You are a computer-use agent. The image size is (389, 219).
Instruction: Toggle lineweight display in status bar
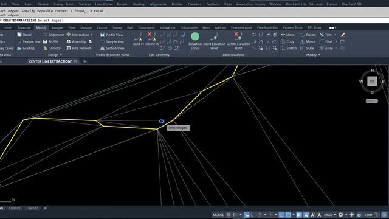[x=299, y=215]
